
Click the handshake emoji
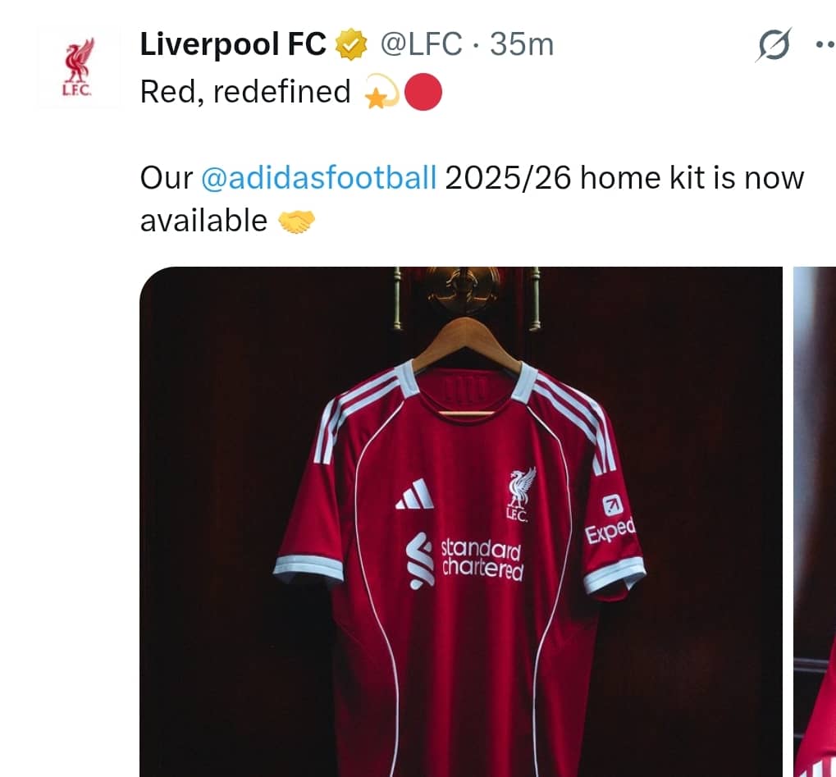pyautogui.click(x=297, y=222)
